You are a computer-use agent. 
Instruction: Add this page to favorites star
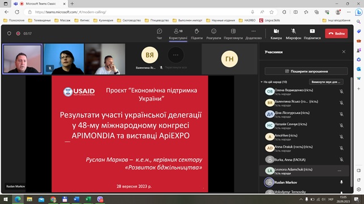pyautogui.click(x=271, y=12)
